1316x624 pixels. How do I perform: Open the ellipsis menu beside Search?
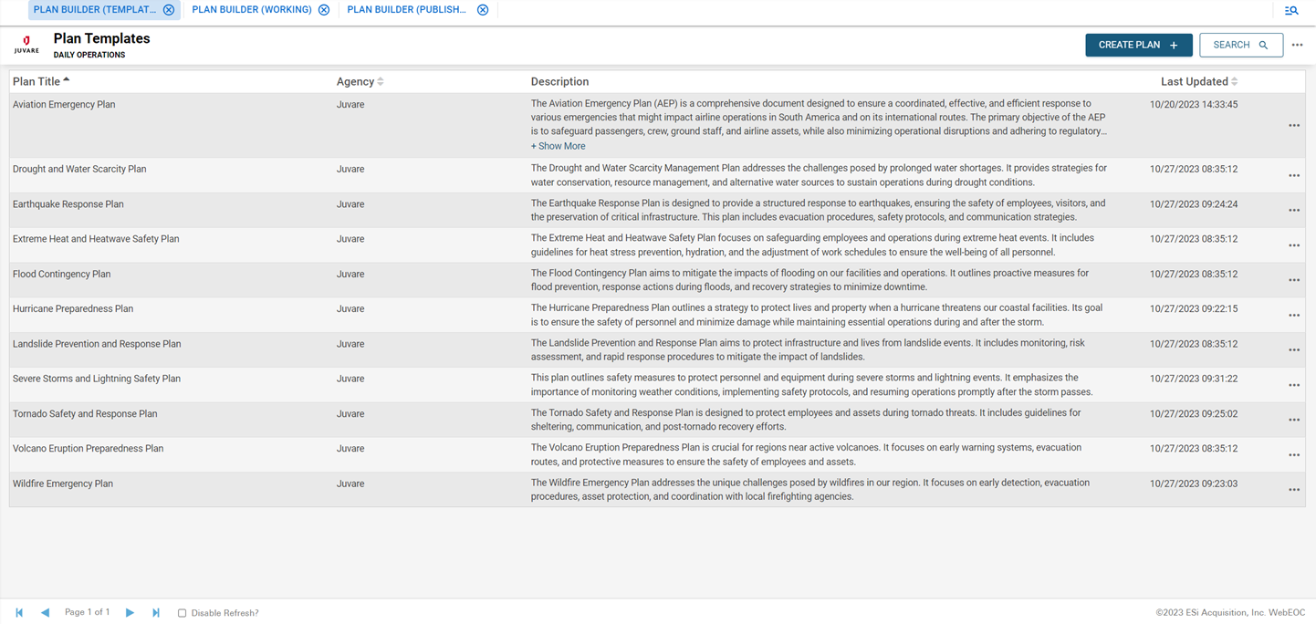(1297, 44)
